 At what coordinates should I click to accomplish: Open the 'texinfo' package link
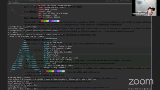click(105, 87)
